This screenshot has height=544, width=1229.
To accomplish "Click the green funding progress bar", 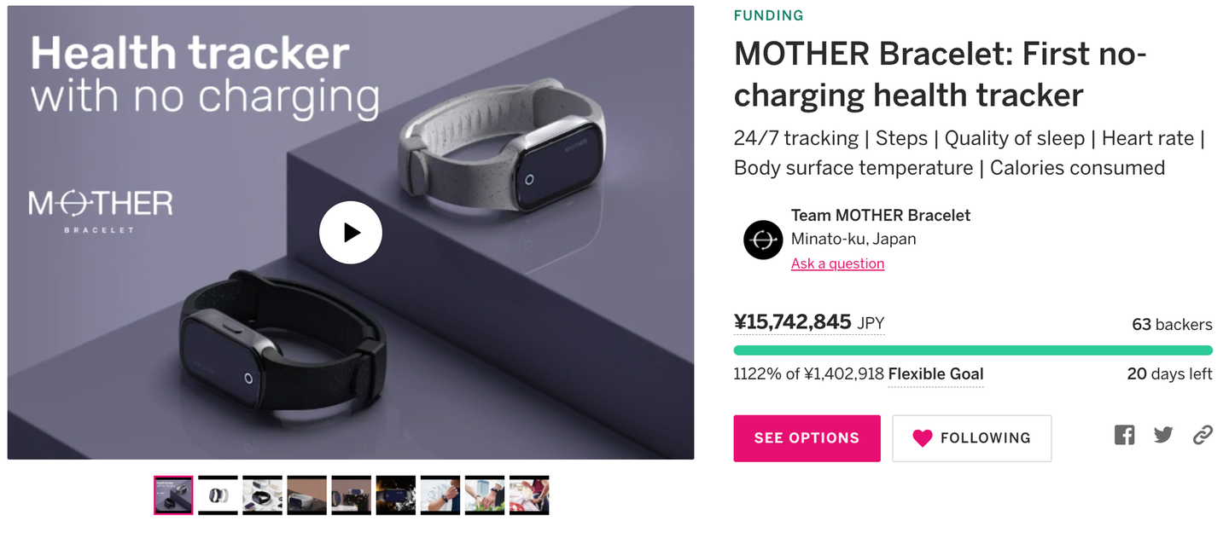I will coord(973,350).
